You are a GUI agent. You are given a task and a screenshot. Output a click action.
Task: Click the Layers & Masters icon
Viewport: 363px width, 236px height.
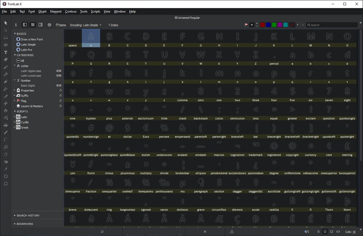tap(18, 106)
